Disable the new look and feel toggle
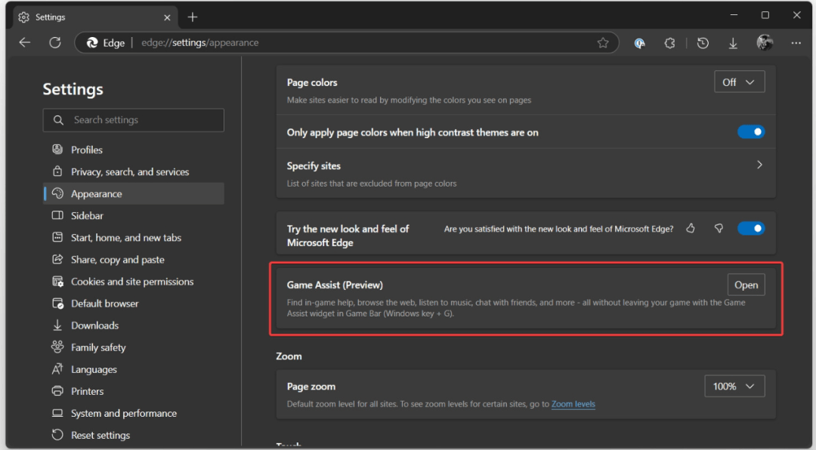 click(x=751, y=228)
